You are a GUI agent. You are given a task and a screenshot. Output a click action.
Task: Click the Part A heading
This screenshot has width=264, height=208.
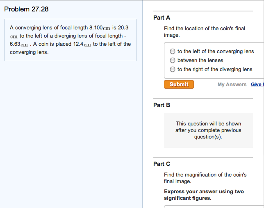pyautogui.click(x=162, y=18)
